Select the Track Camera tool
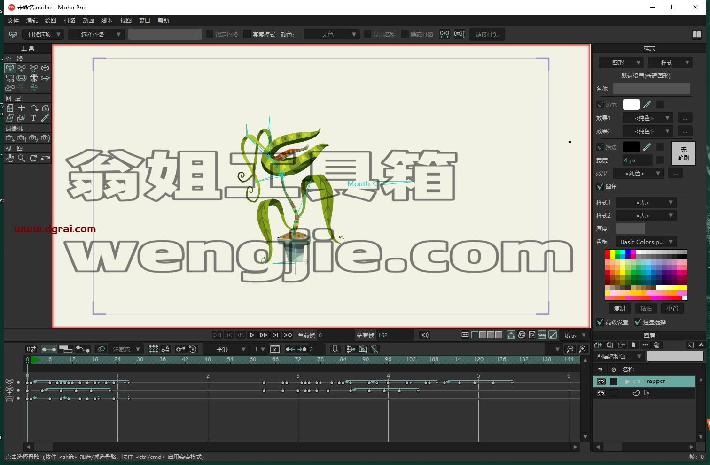Screen dimensions: 710x465 [10, 138]
